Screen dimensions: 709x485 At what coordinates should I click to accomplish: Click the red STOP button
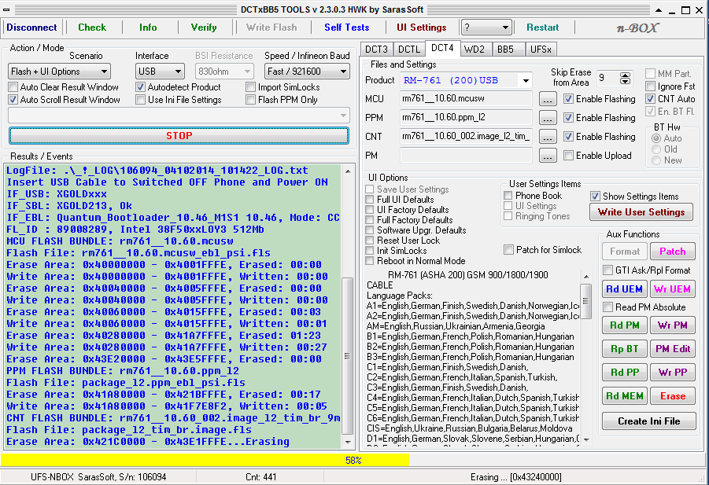pyautogui.click(x=179, y=136)
